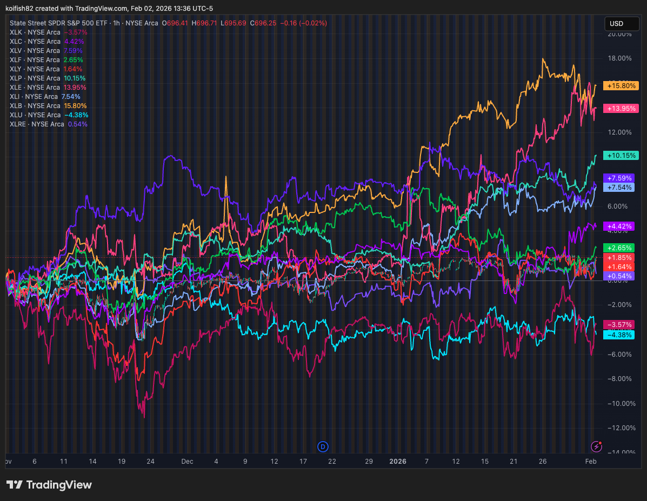This screenshot has width=647, height=501.
Task: Click the 26 date label on axis
Action: click(x=543, y=462)
